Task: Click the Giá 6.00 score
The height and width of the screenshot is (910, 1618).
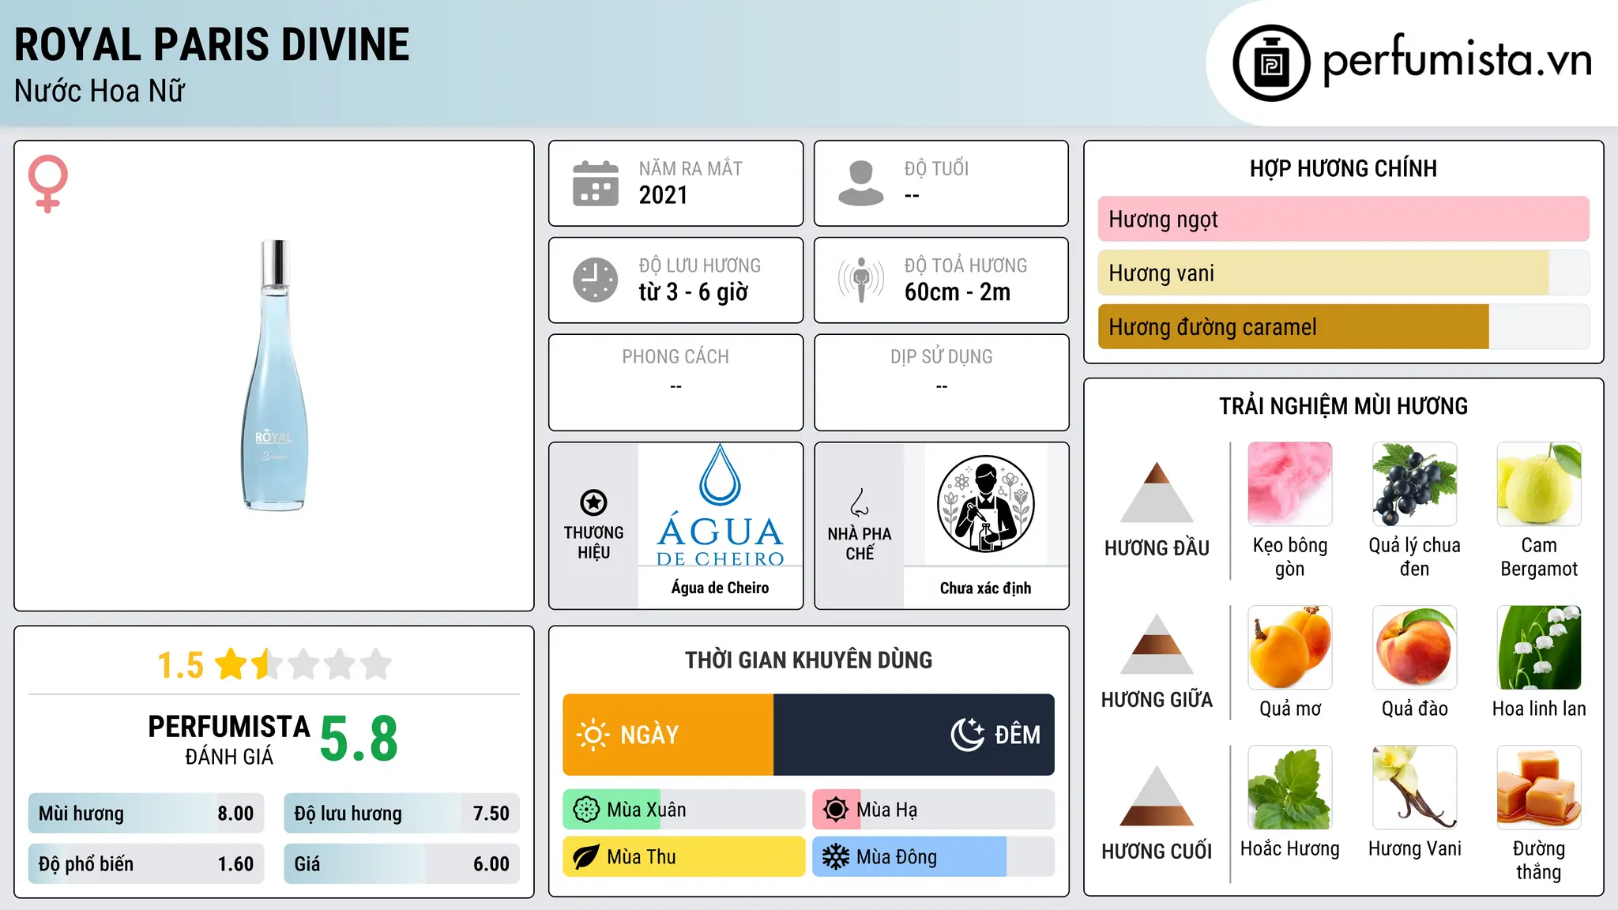Action: tap(401, 864)
